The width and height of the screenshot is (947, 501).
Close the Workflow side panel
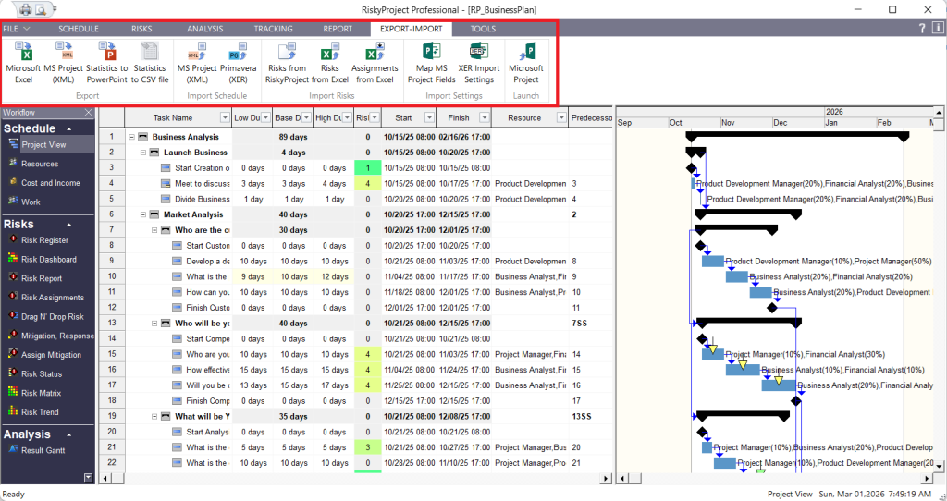click(x=89, y=112)
